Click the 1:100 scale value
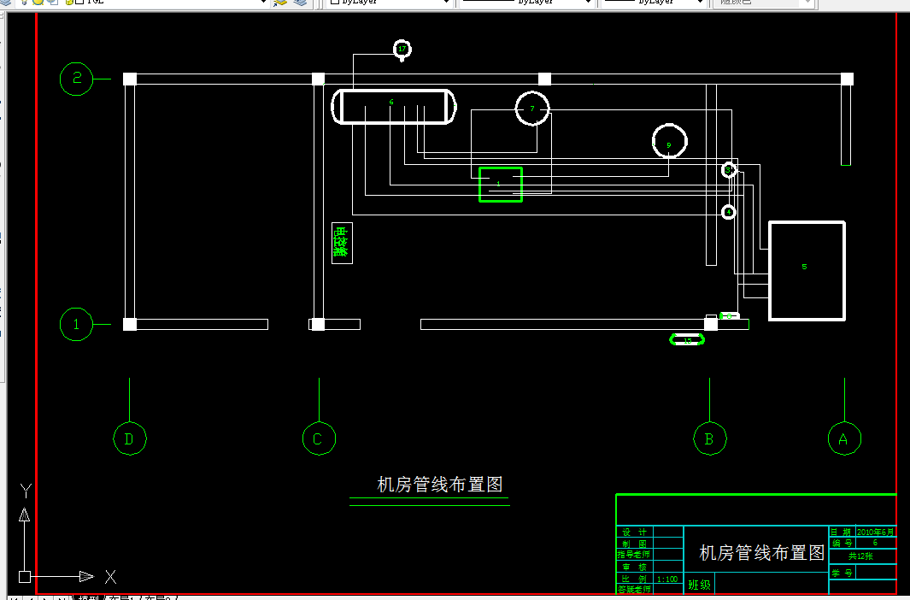910x600 pixels. 668,579
